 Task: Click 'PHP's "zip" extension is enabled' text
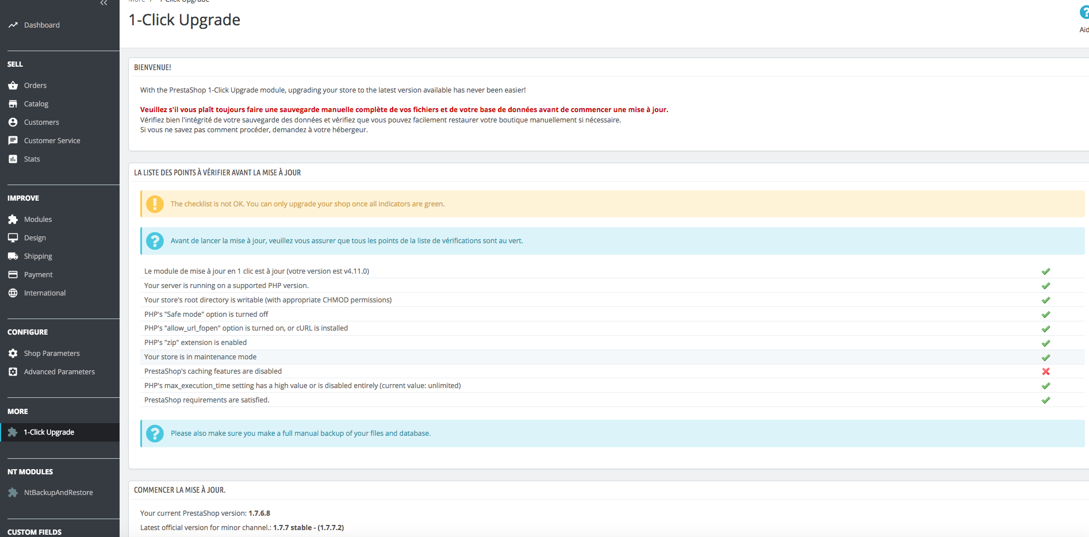tap(195, 343)
